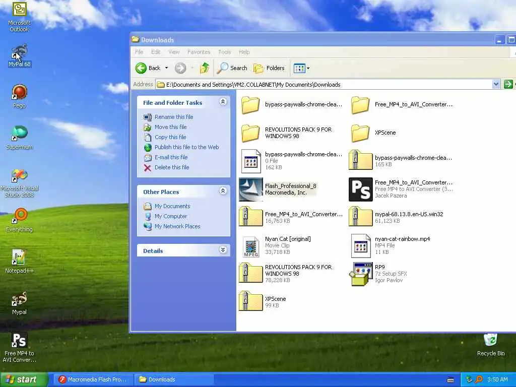Open the Favorites menu

pyautogui.click(x=199, y=52)
